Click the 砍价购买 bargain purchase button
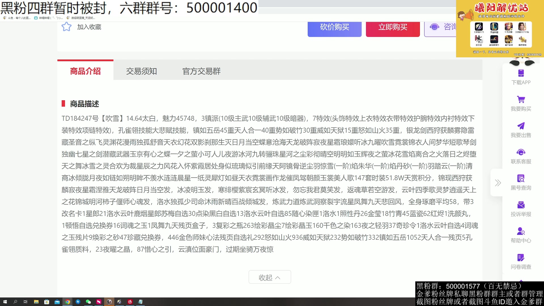Image resolution: width=544 pixels, height=306 pixels. [335, 27]
